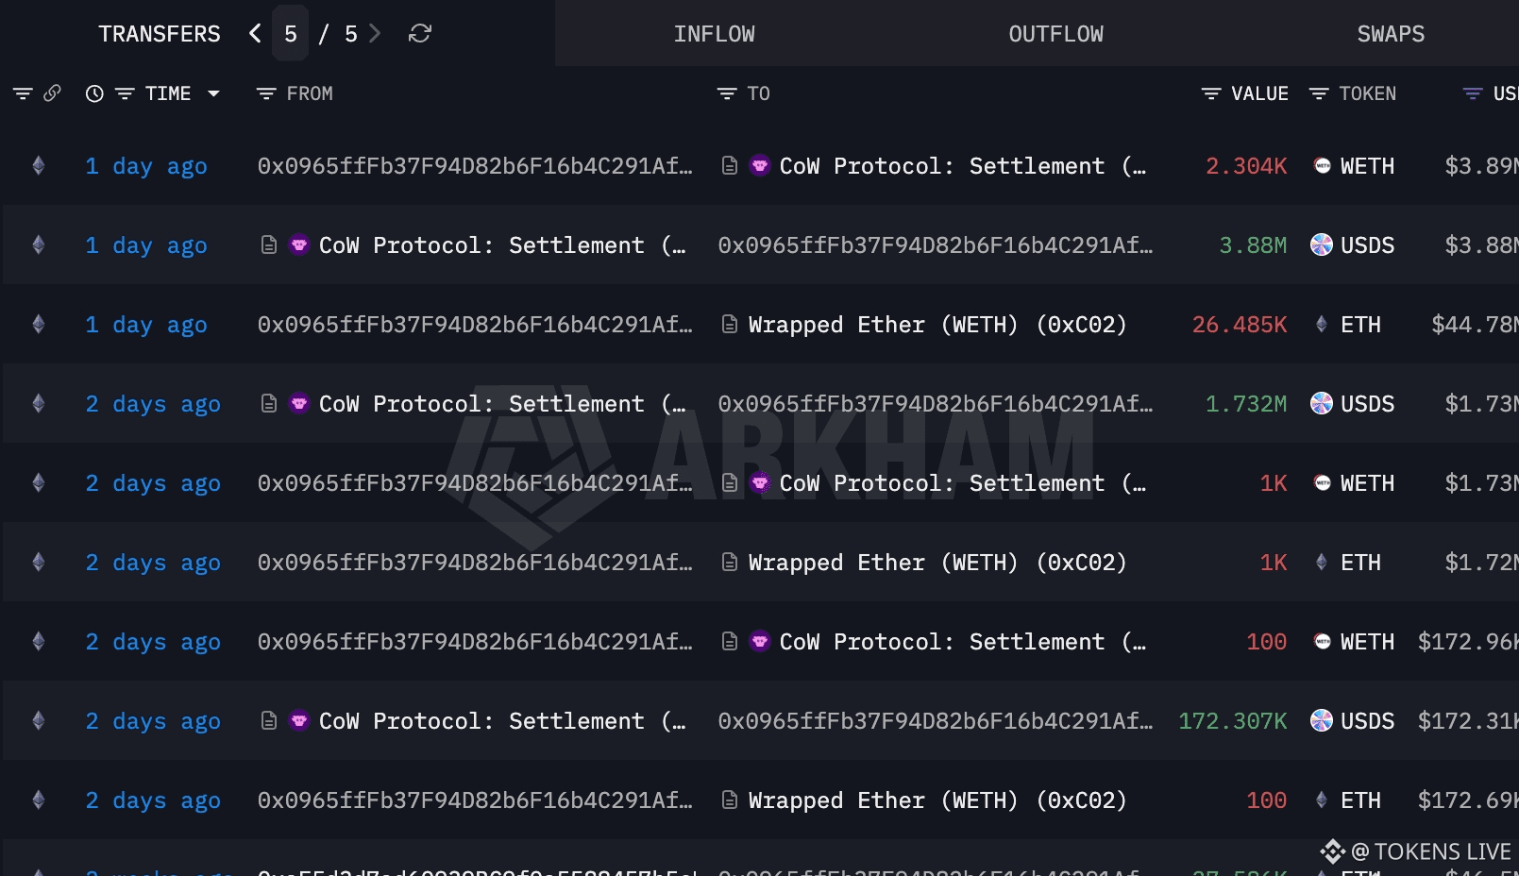Click the WETH token icon in the 1K WETH row
Screen dimensions: 1519x876
[1323, 483]
